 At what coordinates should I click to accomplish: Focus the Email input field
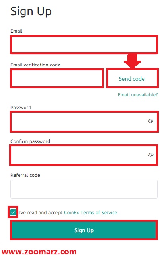point(84,45)
